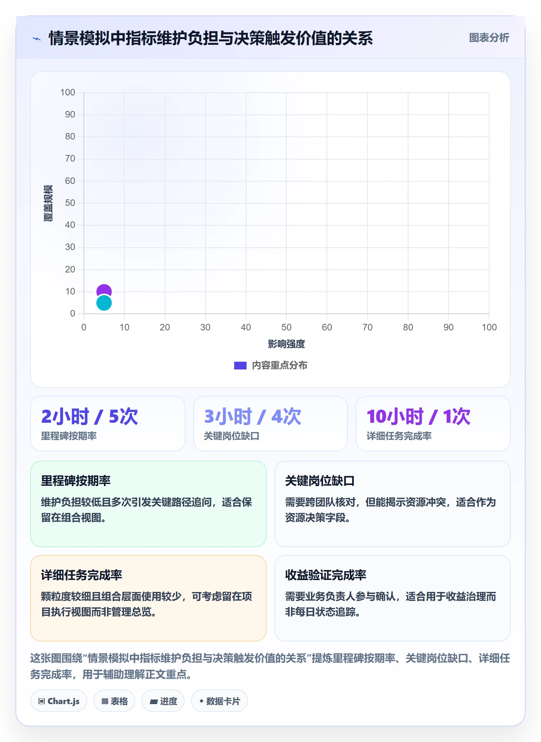Click the main title 情景模拟中指标维护负担
This screenshot has height=742, width=541.
pos(211,38)
